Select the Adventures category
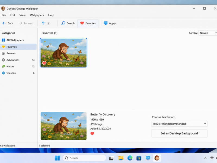The height and width of the screenshot is (163, 217). [18, 60]
